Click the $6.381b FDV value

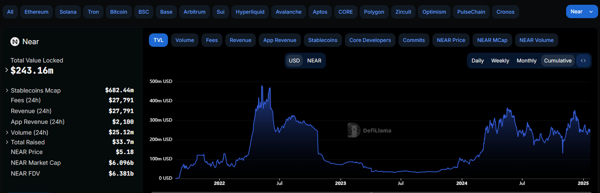pyautogui.click(x=121, y=174)
